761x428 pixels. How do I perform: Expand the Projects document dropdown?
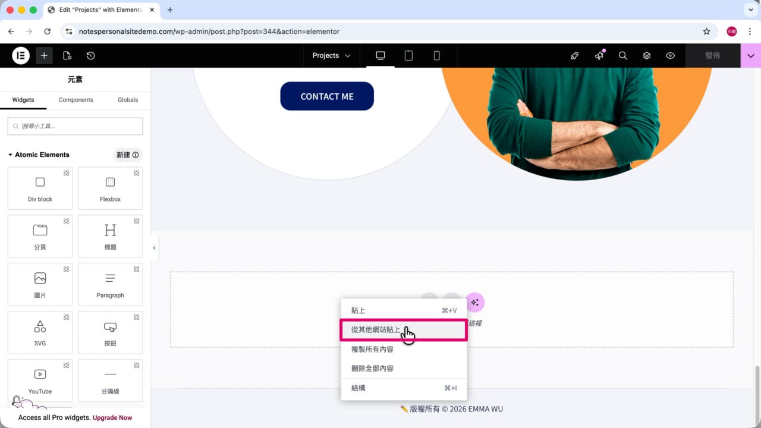(x=331, y=55)
